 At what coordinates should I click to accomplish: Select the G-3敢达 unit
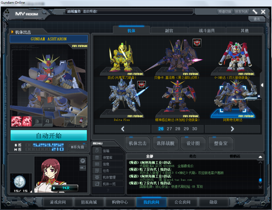pyautogui.click(x=233, y=59)
